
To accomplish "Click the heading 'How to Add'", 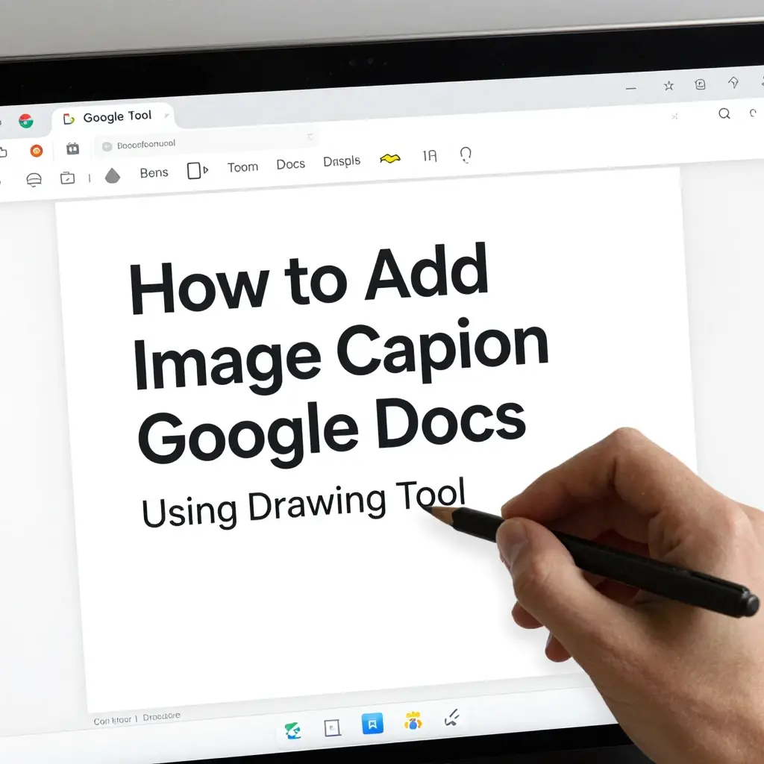I will (x=309, y=278).
